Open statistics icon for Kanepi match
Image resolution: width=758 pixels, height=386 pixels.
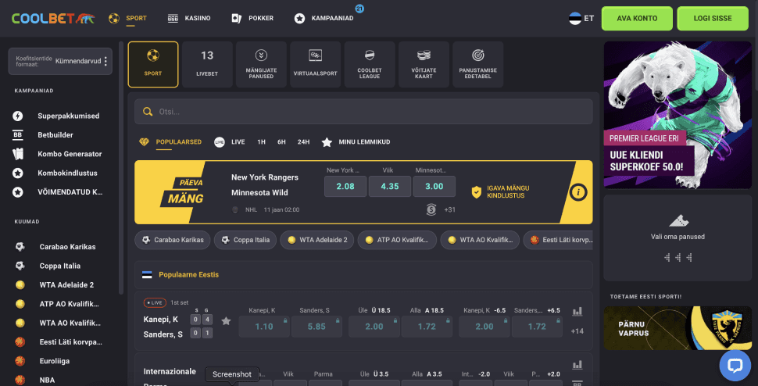[577, 312]
